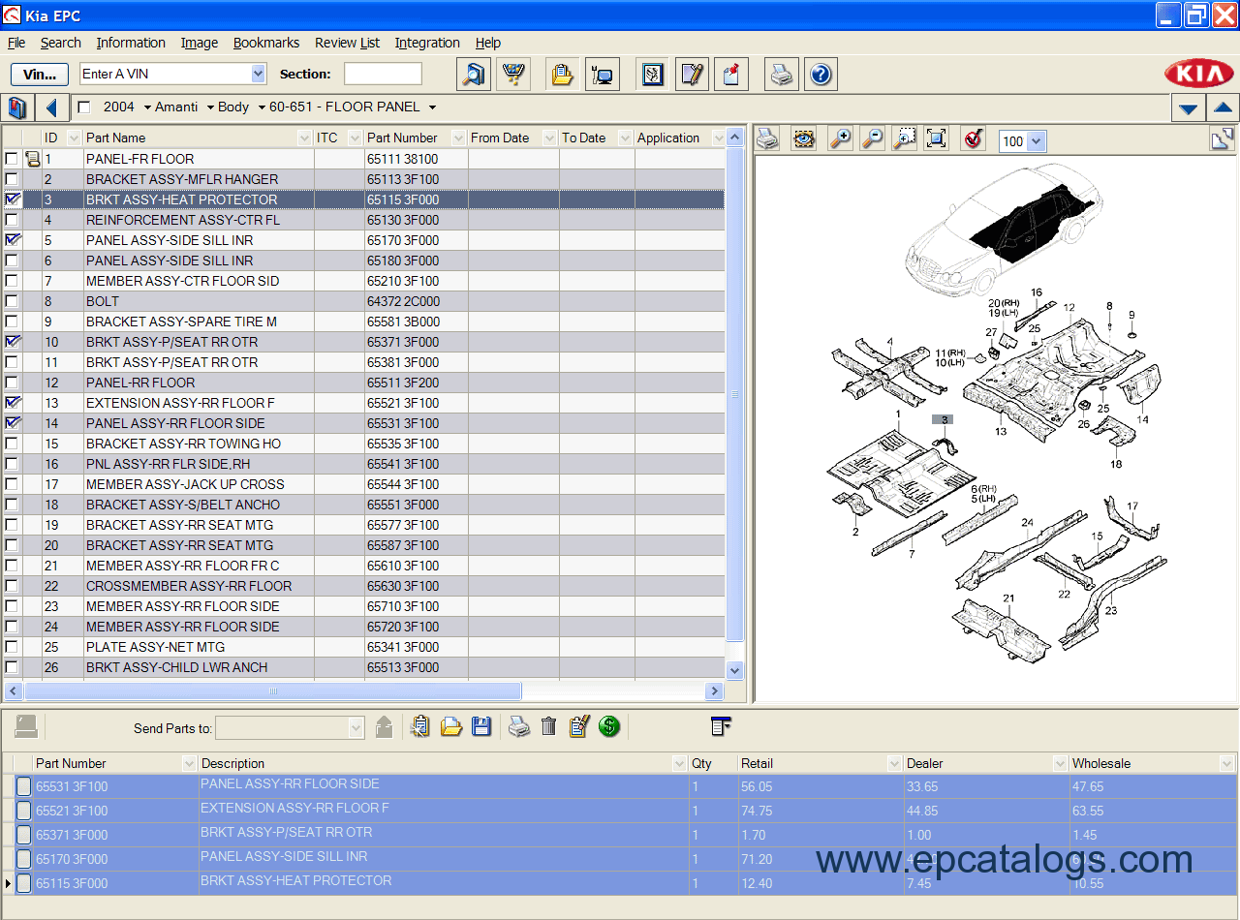Click the paste clipboard icon in the parts list toolbar
The width and height of the screenshot is (1240, 920).
click(x=419, y=726)
